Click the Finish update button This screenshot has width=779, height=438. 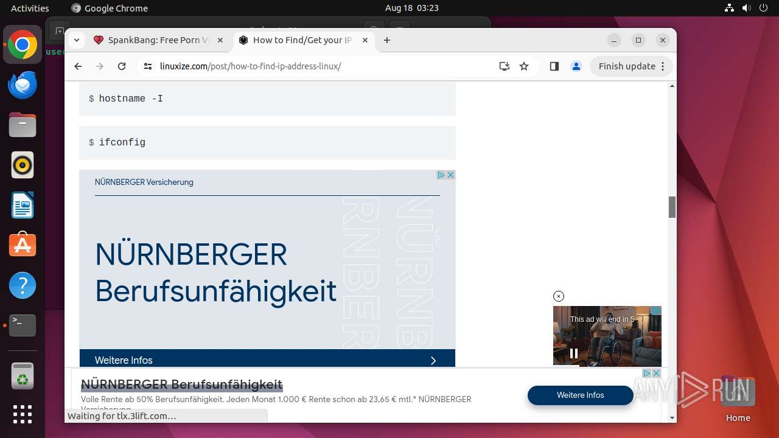631,66
